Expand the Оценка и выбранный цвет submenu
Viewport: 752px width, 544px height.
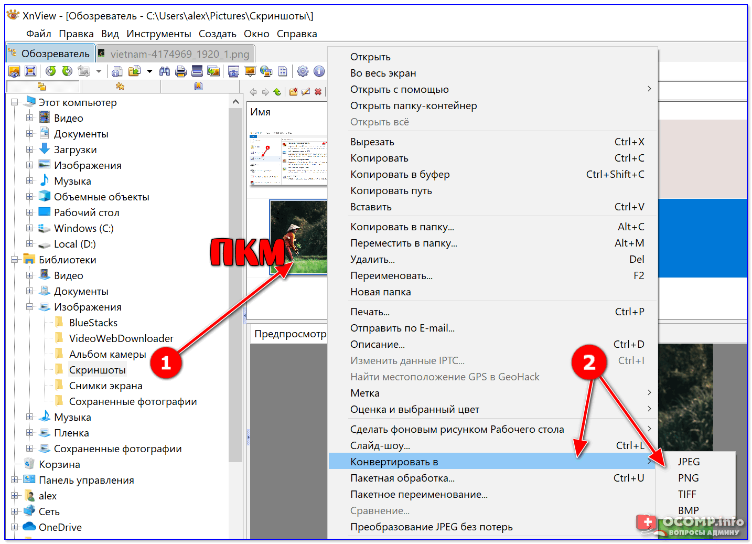pos(649,409)
